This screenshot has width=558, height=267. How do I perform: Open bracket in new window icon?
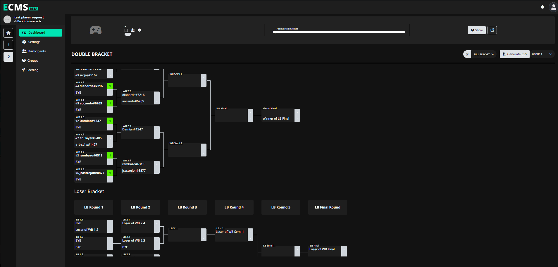pyautogui.click(x=492, y=30)
